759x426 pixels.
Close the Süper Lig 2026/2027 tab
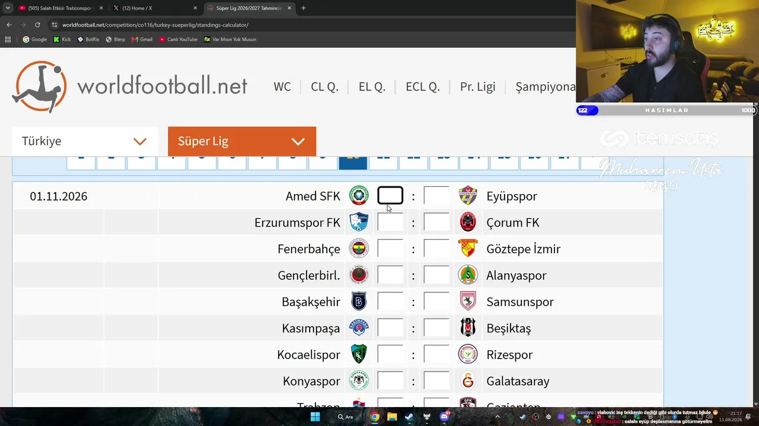pyautogui.click(x=289, y=8)
